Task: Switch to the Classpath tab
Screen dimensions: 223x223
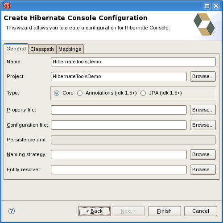Action: coord(42,49)
